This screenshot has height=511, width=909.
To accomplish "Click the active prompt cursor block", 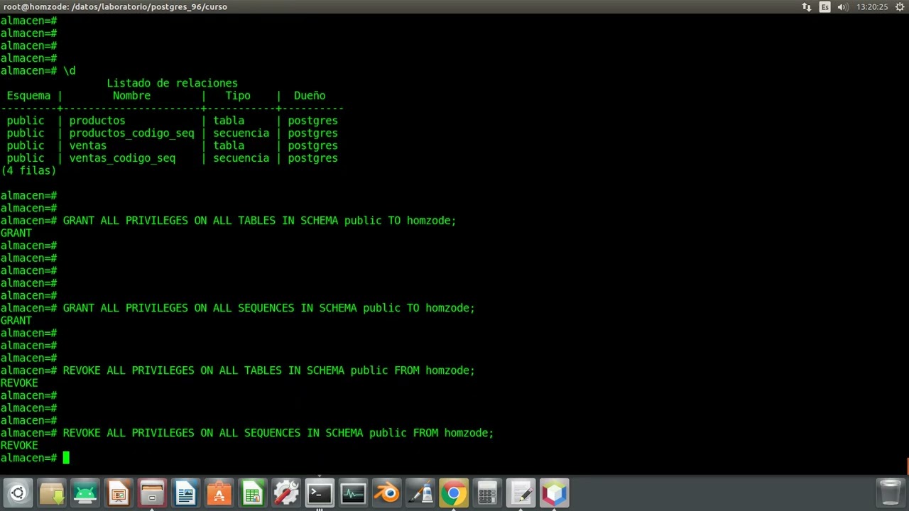I will (x=66, y=458).
